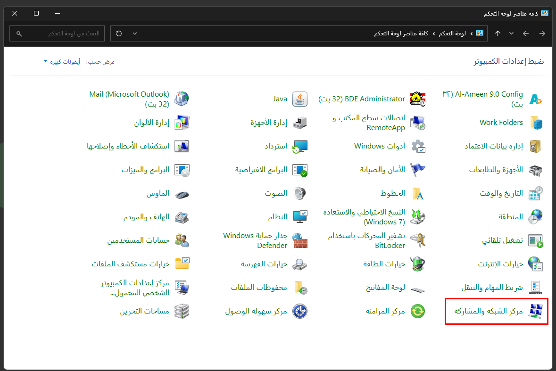Expand the recent locations arrow beside navigation buttons
556x371 pixels.
[x=511, y=33]
